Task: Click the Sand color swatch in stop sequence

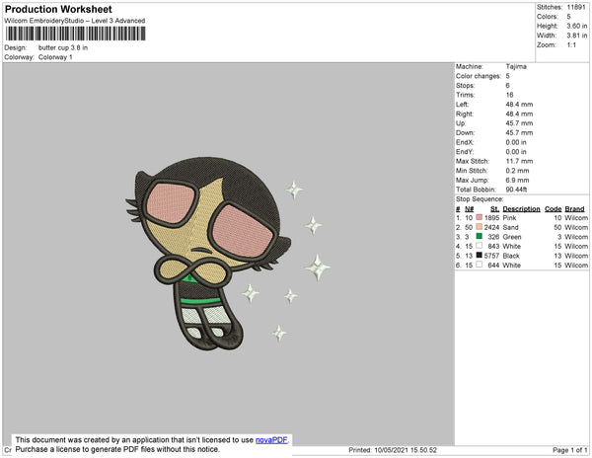Action: coord(480,227)
